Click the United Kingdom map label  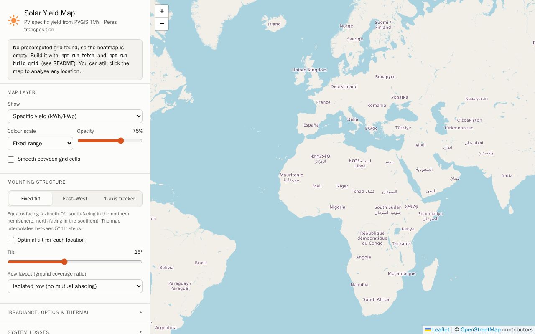click(x=309, y=70)
